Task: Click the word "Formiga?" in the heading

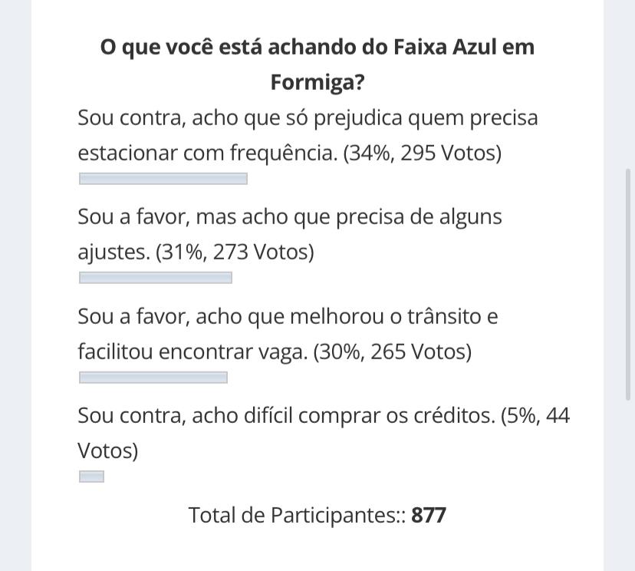Action: tap(317, 82)
